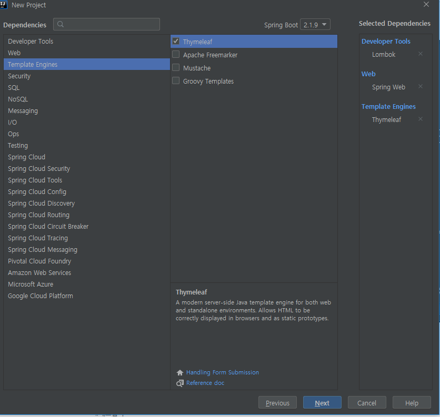440x417 pixels.
Task: Open the Spring Cloud category
Action: [x=87, y=157]
